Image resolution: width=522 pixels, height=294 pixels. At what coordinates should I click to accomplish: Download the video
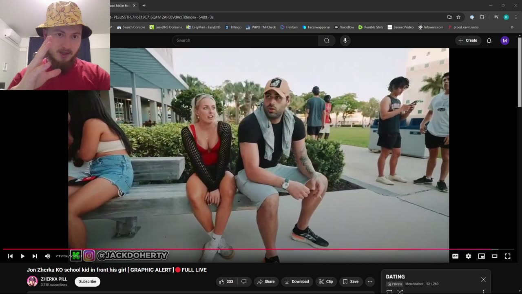pyautogui.click(x=297, y=281)
